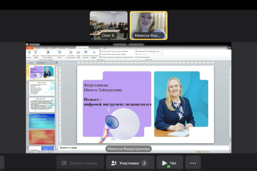Click Настройка времени rehearse timings icon
Image resolution: width=257 pixels, height=171 pixels.
[x=85, y=53]
